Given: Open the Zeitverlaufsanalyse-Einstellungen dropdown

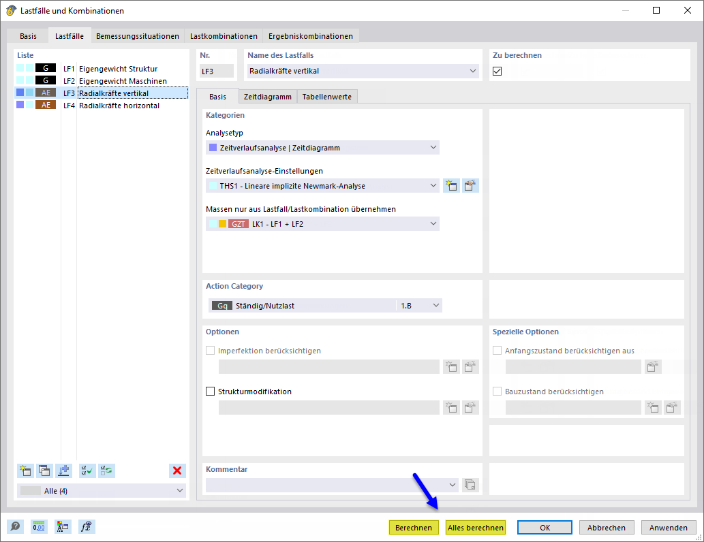Looking at the screenshot, I should point(433,185).
